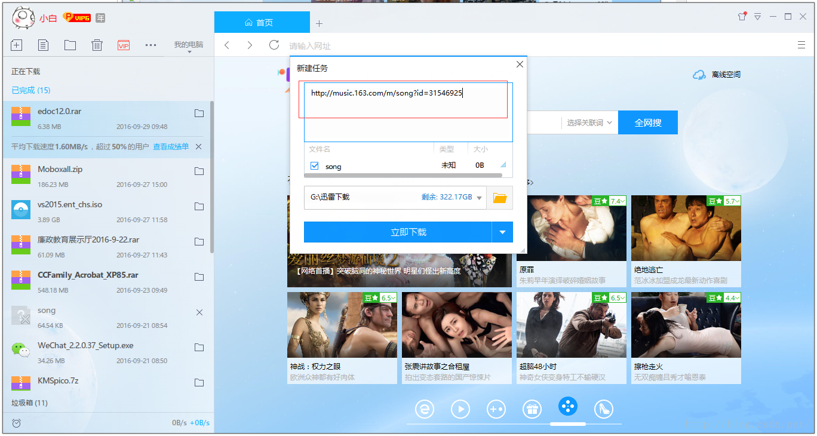Open the hamburger menu at right of address bar
Image resolution: width=817 pixels, height=436 pixels.
(x=801, y=45)
